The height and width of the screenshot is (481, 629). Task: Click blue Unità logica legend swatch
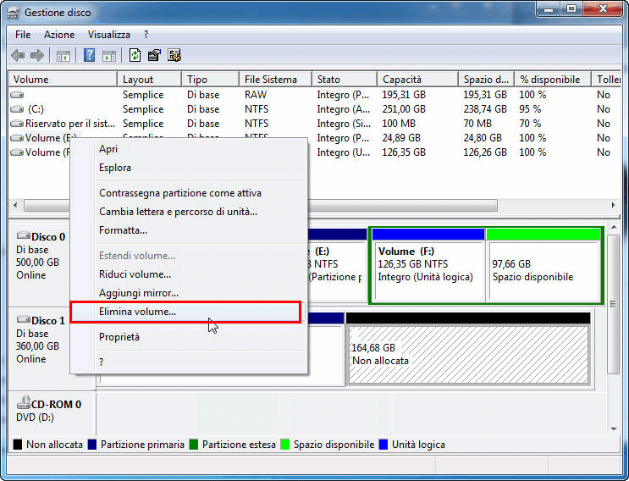pos(383,445)
